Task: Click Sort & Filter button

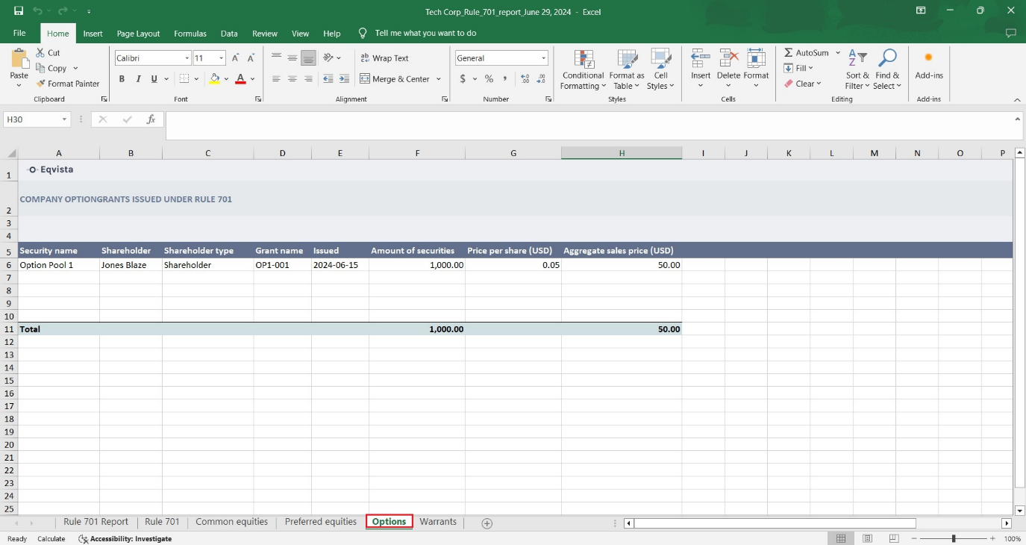Action: [x=857, y=70]
